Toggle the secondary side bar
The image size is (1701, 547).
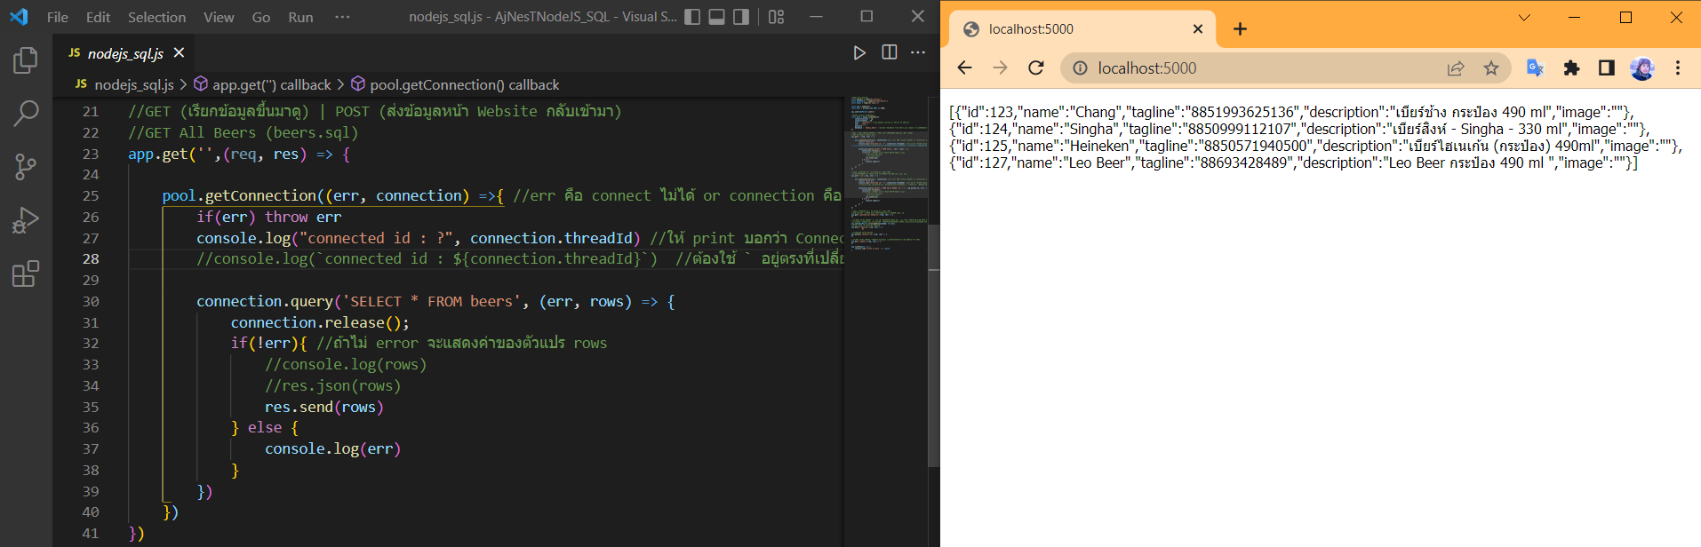pyautogui.click(x=741, y=17)
